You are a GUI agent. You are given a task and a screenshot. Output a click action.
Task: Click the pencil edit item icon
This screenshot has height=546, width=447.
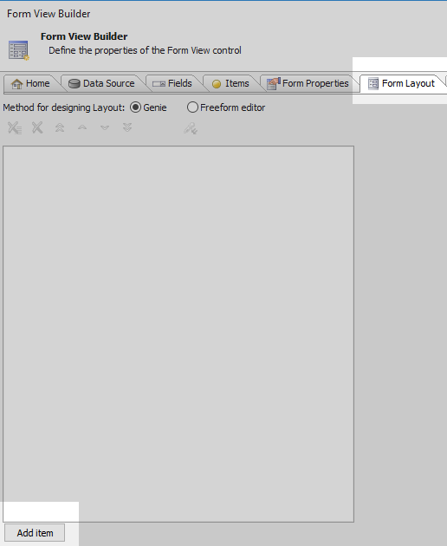pos(191,128)
